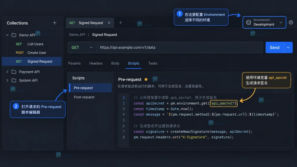Image resolution: width=297 pixels, height=167 pixels.
Task: Click Demo API in the breadcrumb
Action: (x=77, y=35)
